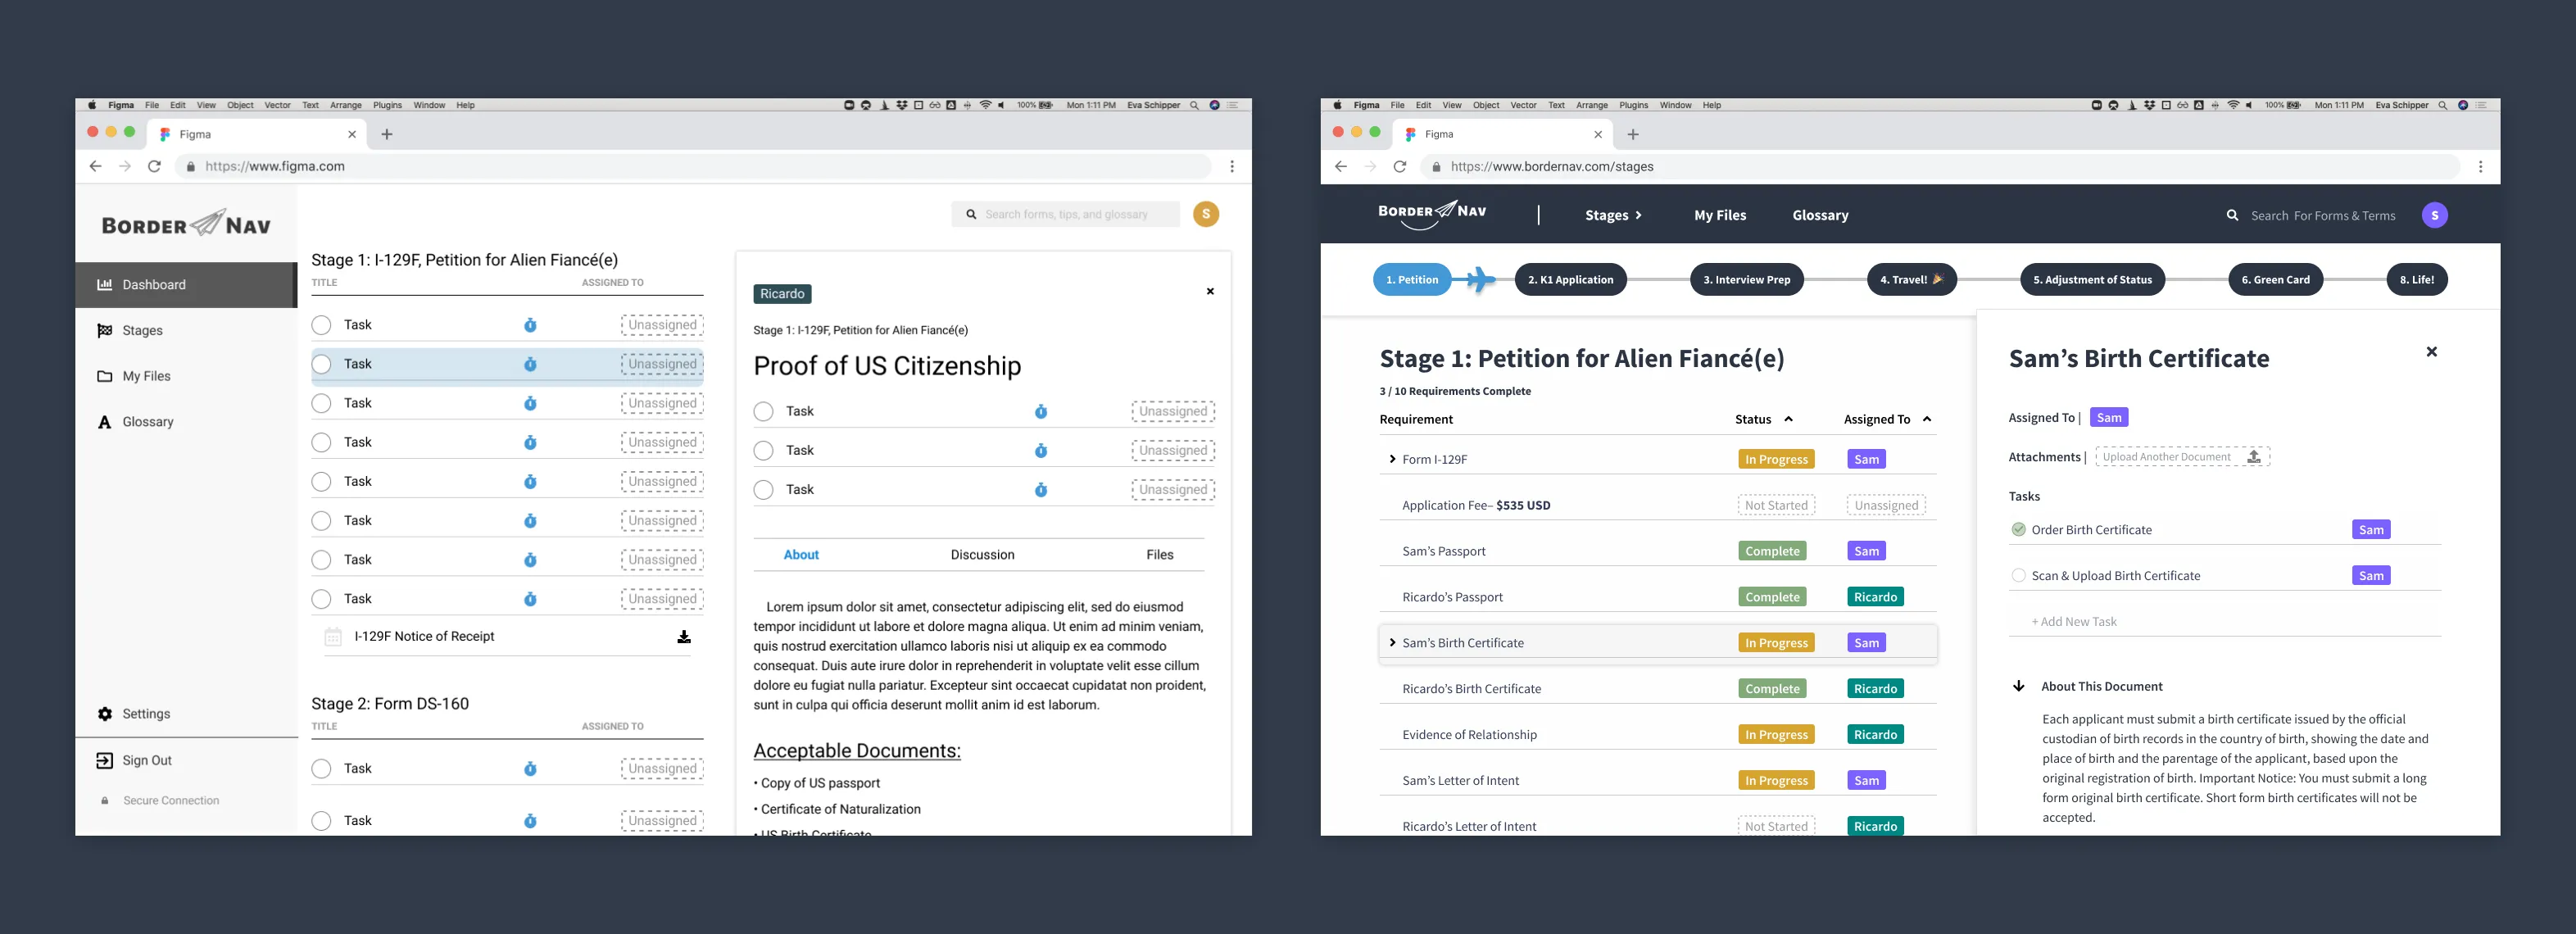Check the highlighted Task circle in Stage 1
The width and height of the screenshot is (2576, 934).
pos(321,364)
